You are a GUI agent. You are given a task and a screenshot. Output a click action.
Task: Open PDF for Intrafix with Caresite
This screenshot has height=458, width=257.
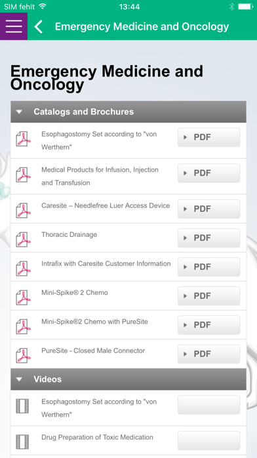tap(208, 267)
